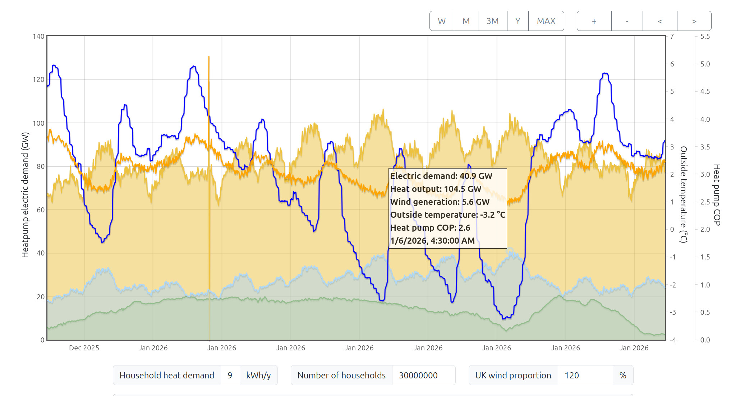Image resolution: width=731 pixels, height=396 pixels.
Task: Show MAX time range
Action: coord(546,21)
